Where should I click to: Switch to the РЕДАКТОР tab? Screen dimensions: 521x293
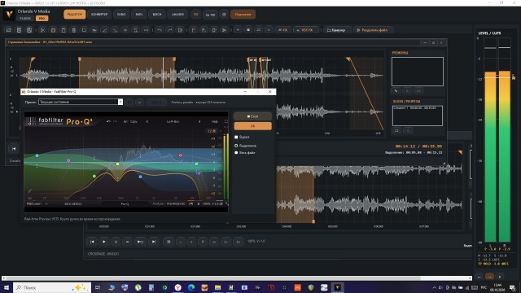(74, 15)
